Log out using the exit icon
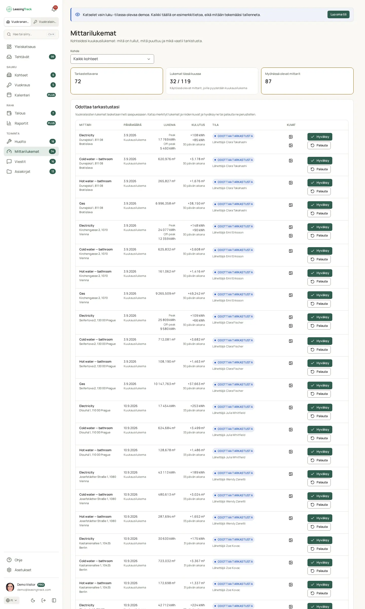The height and width of the screenshot is (609, 365). click(44, 600)
